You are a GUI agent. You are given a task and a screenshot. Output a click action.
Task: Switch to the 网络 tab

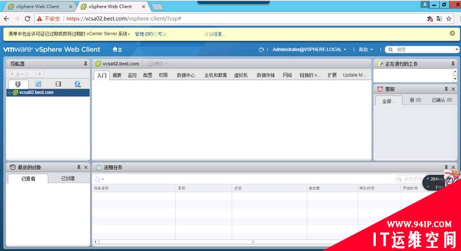pos(287,75)
